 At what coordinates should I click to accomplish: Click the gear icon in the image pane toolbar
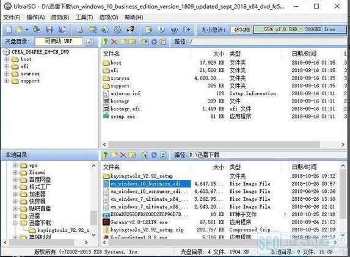coord(154,42)
